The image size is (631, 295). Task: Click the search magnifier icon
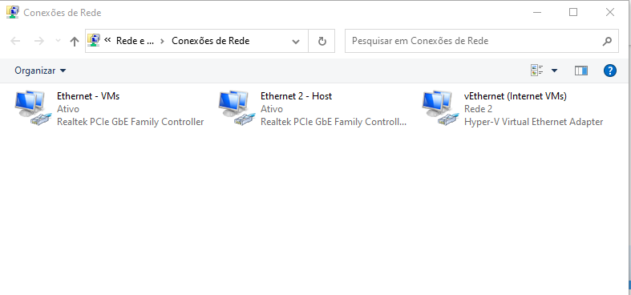[607, 41]
